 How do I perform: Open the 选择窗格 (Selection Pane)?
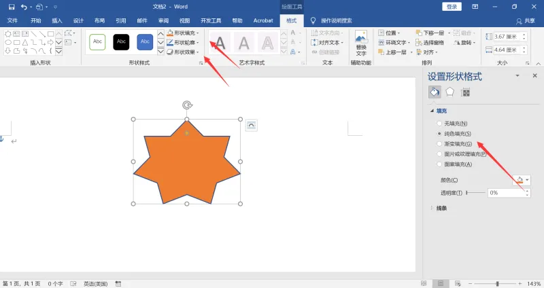tap(430, 43)
